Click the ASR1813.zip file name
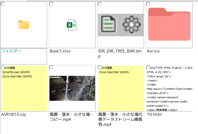This screenshot has height=134, width=198. 13,115
